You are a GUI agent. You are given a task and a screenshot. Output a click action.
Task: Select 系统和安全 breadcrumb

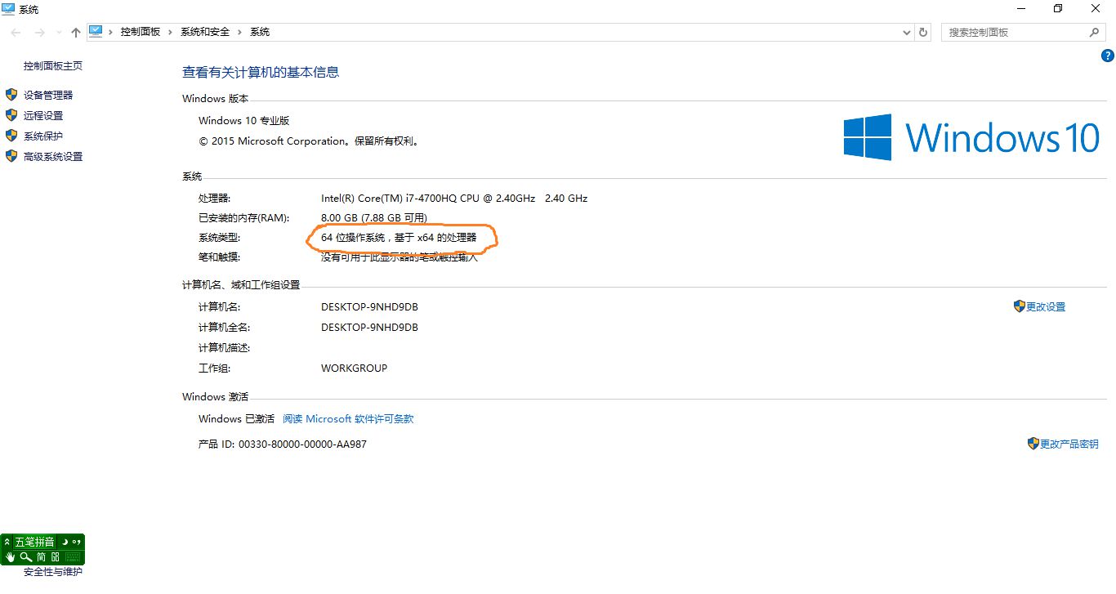[x=205, y=32]
